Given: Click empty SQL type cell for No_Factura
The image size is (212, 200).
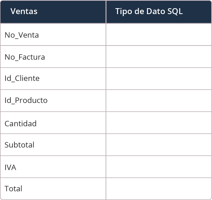Looking at the screenshot, I should coord(159,57).
